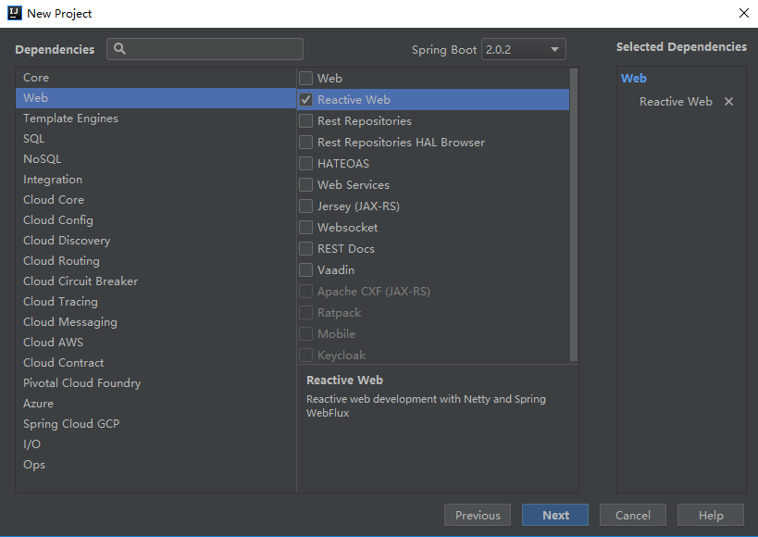Select Pivotal Cloud Foundry category
Viewport: 758px width, 537px height.
[155, 382]
